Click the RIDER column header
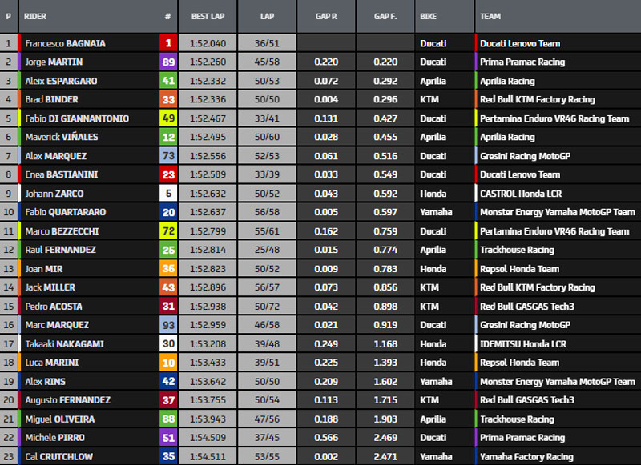This screenshot has width=641, height=465. pyautogui.click(x=36, y=16)
